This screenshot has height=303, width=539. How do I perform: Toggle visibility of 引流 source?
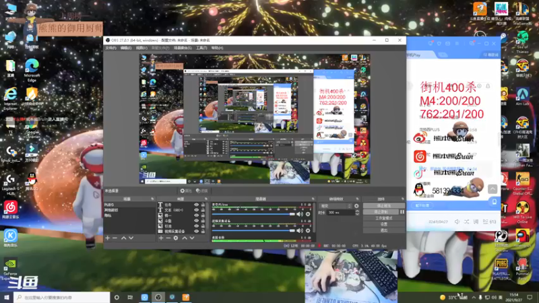196,226
